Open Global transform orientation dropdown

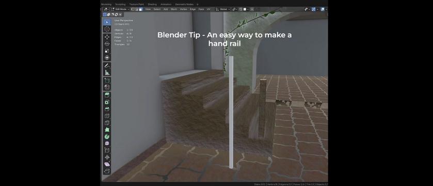pos(223,9)
